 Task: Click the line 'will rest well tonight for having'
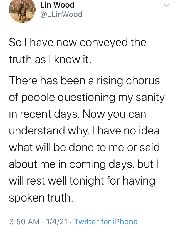click(x=82, y=181)
